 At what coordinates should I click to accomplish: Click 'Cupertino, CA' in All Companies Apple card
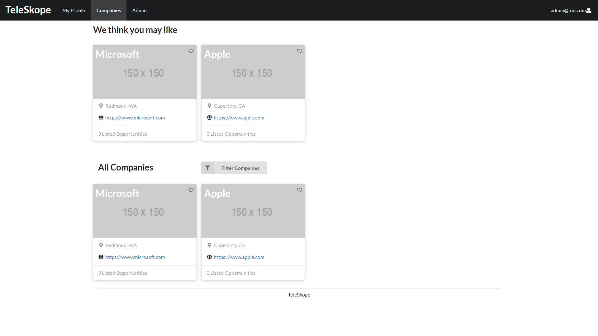(x=229, y=245)
